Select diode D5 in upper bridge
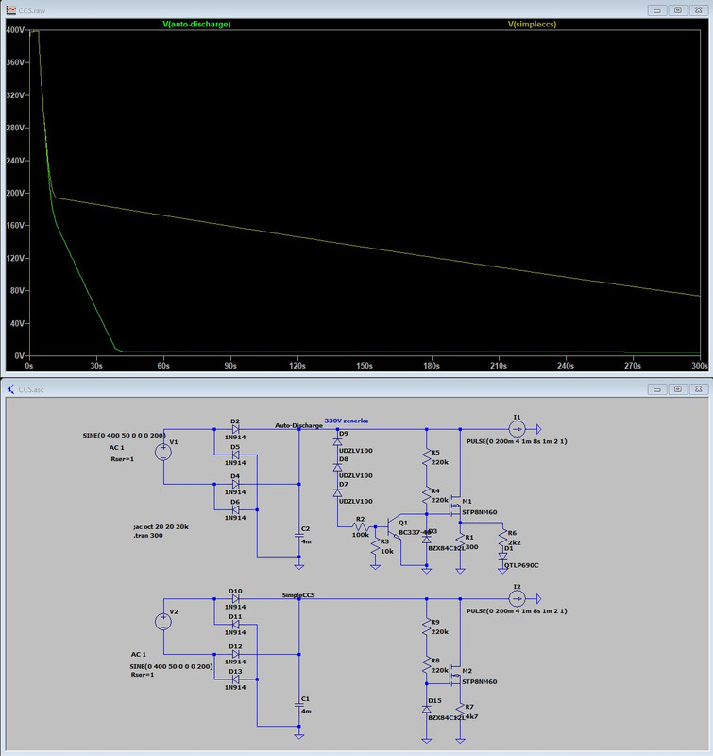 [x=235, y=455]
